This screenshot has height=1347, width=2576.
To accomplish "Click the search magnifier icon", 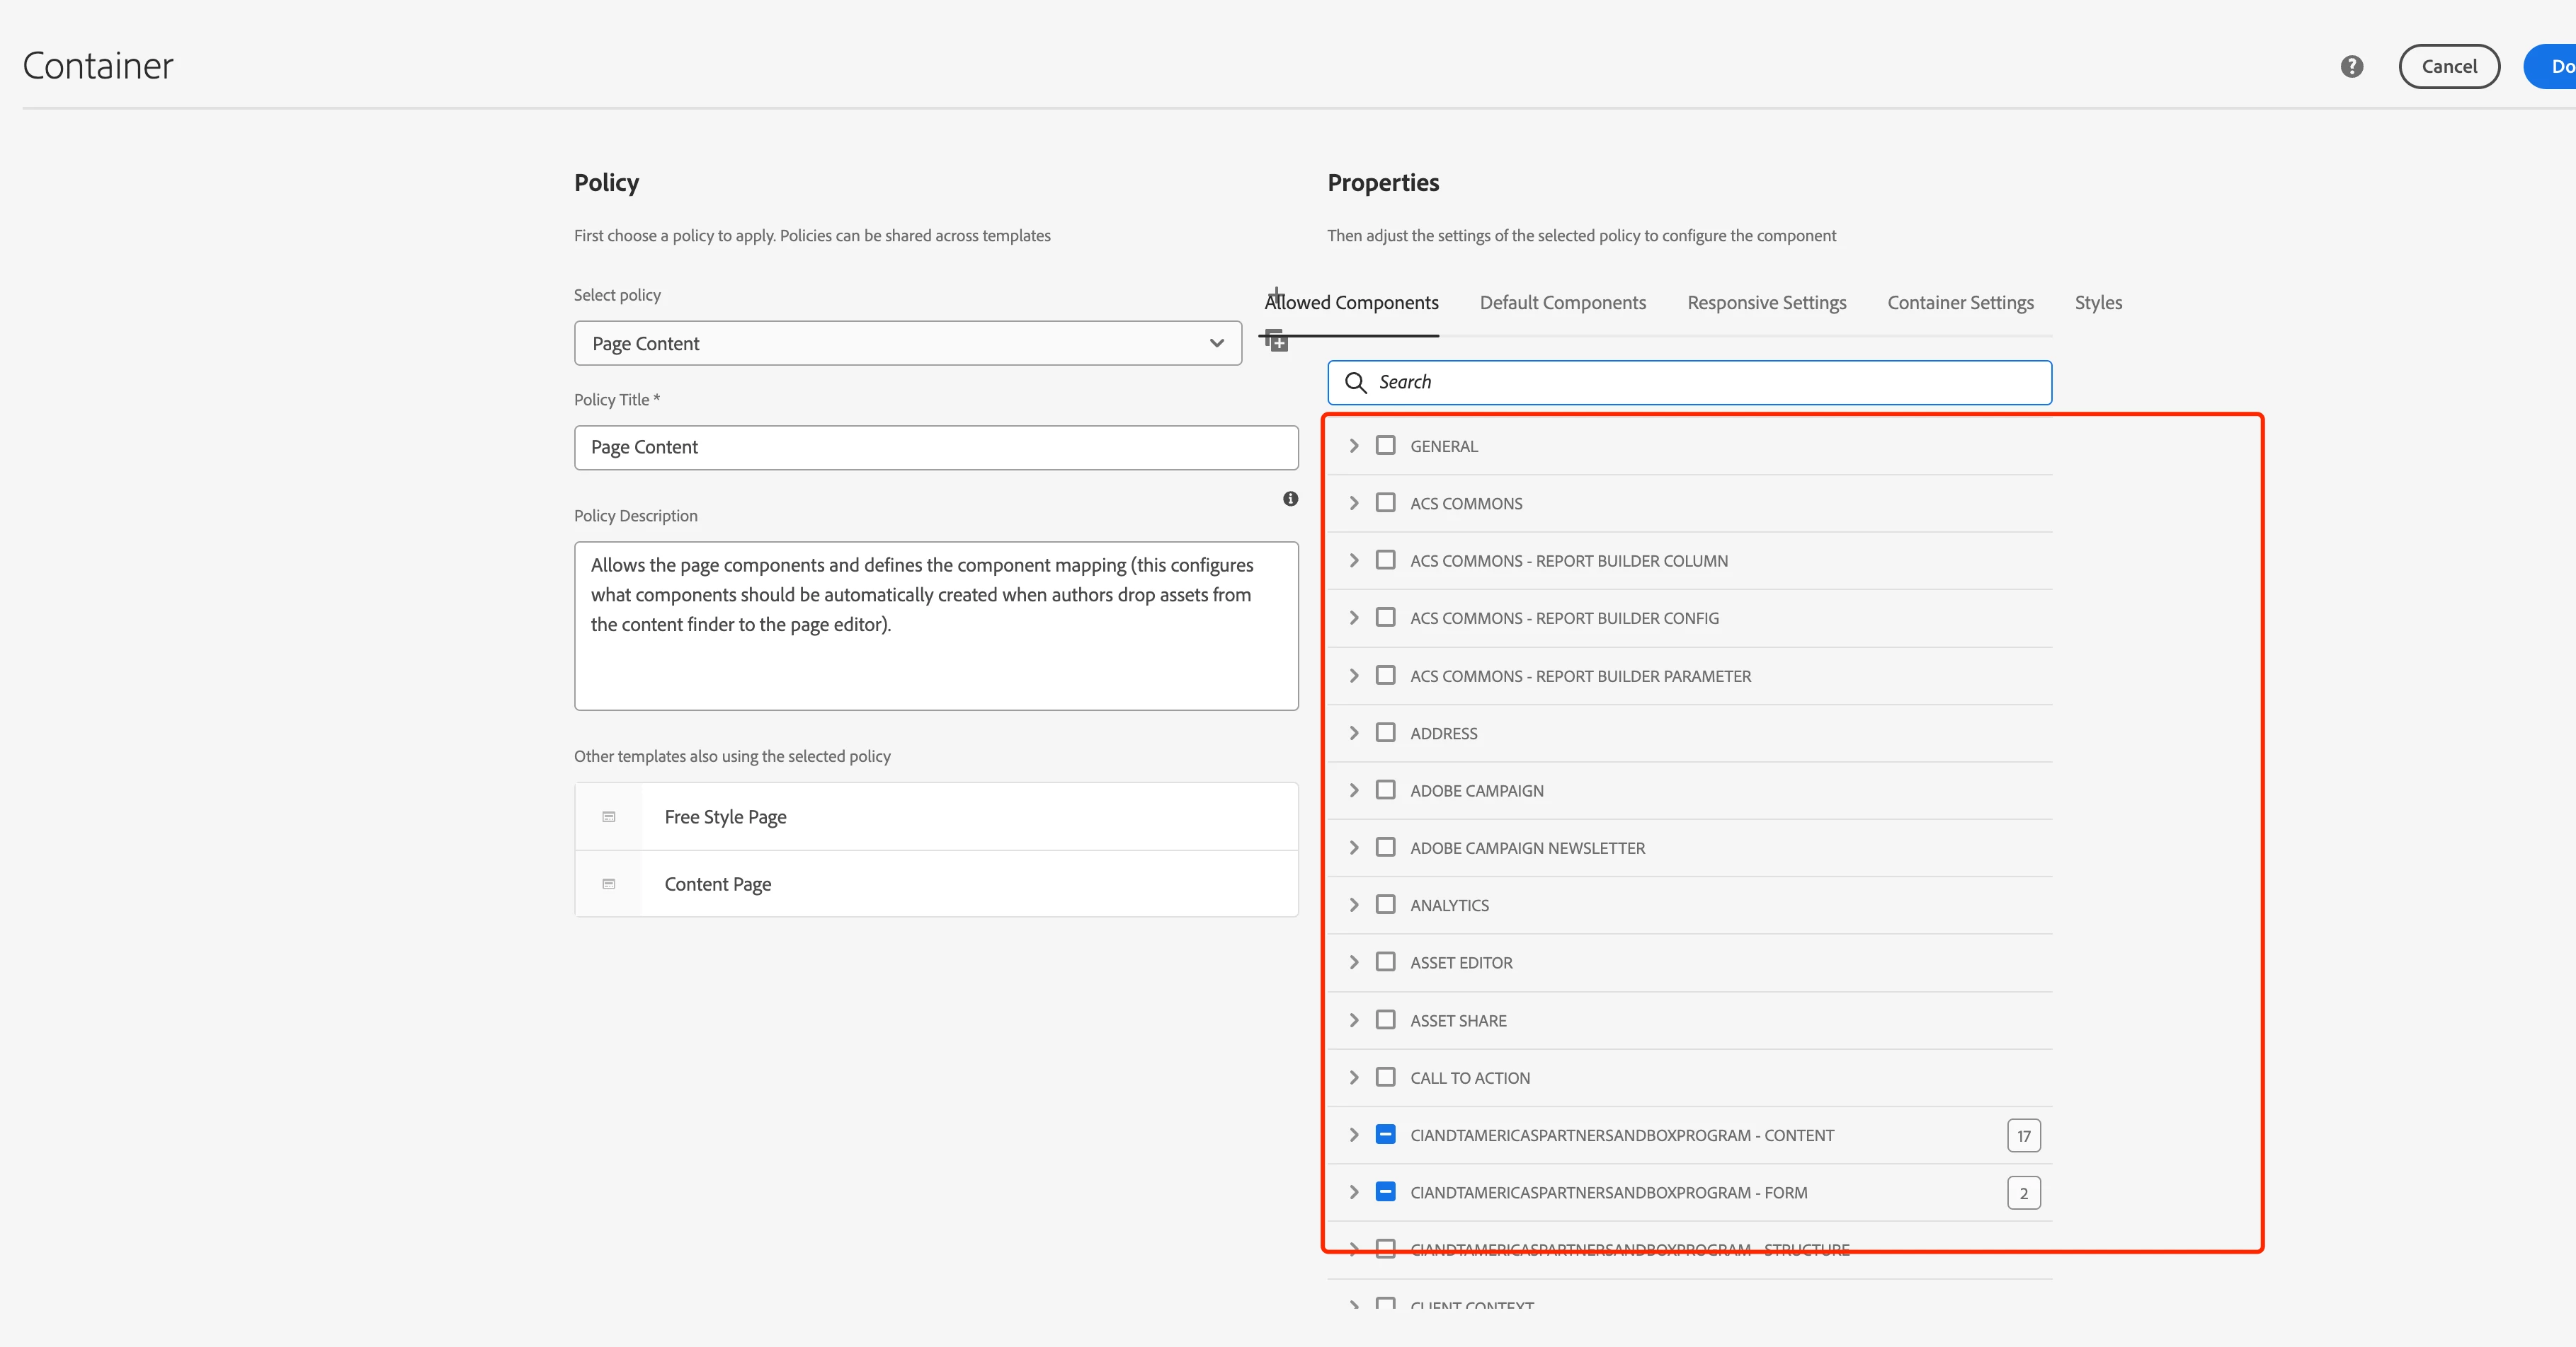I will tap(1355, 382).
